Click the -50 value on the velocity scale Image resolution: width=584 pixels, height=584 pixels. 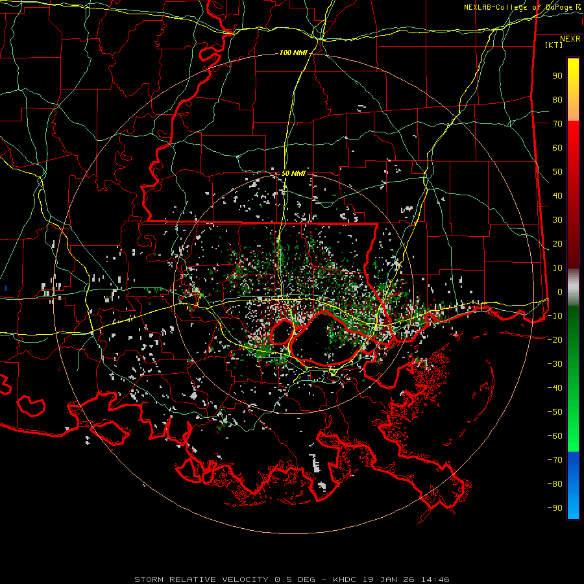pos(555,412)
